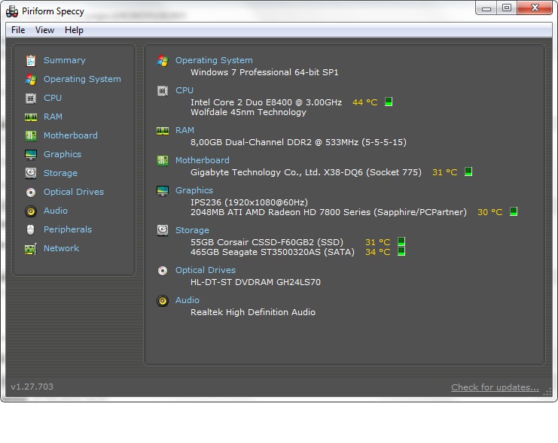Click Motherboard heading link in summary
This screenshot has width=558, height=443.
pos(202,160)
